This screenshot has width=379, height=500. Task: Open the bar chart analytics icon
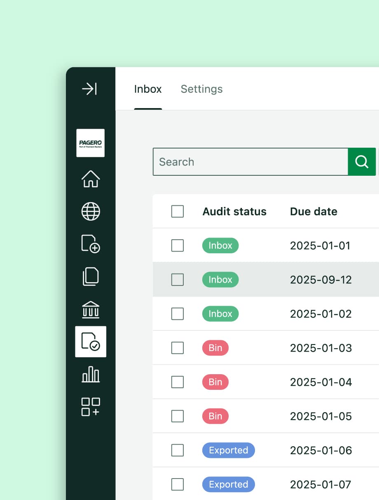click(91, 375)
